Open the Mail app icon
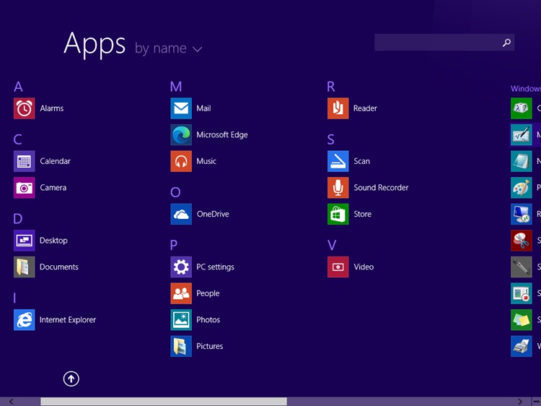Viewport: 541px width, 406px height. coord(181,108)
